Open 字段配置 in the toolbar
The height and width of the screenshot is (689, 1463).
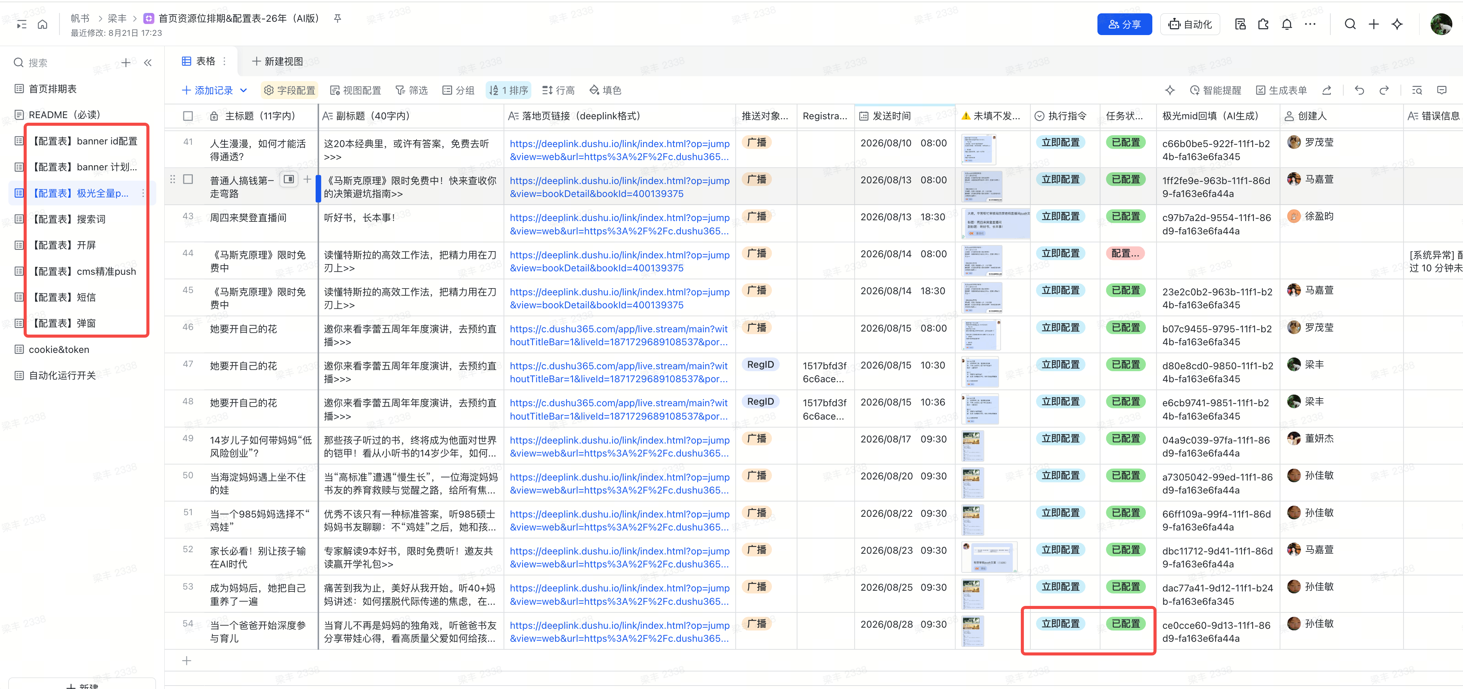click(290, 90)
